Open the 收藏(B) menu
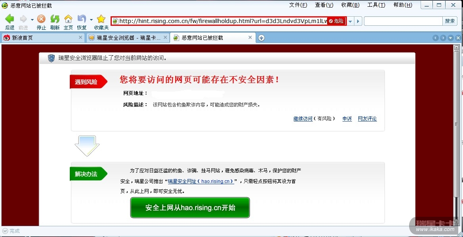Viewport: 463px width, 237px height. (350, 5)
